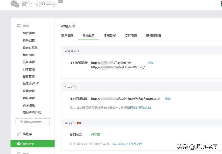The width and height of the screenshot is (222, 154).
Task: Switch to the 服务商申请 tab
Action: pos(153,35)
